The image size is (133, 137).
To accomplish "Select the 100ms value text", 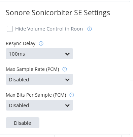I will (17, 54).
